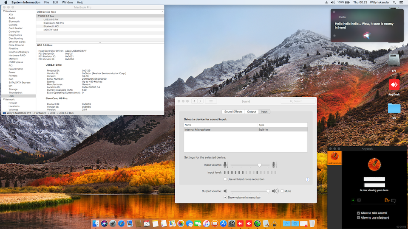Select AnyDesk session thumbnail andreszerocro
This screenshot has width=408, height=229.
coord(334,158)
